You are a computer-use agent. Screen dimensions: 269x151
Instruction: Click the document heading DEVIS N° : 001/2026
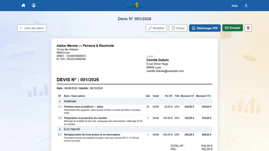pos(78,80)
